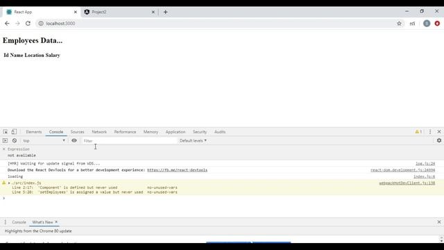
Task: Close the bottom drawer
Action: click(439, 222)
